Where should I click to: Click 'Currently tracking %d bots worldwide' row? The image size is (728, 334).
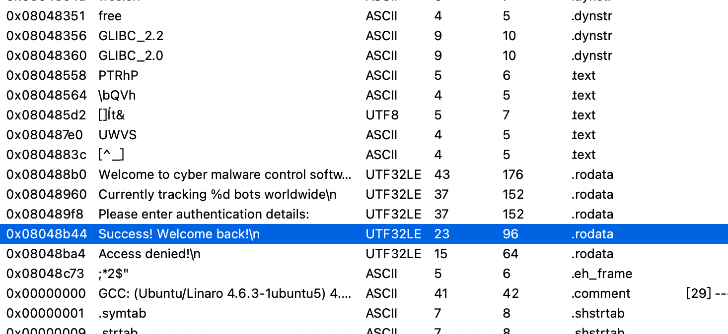tap(218, 195)
